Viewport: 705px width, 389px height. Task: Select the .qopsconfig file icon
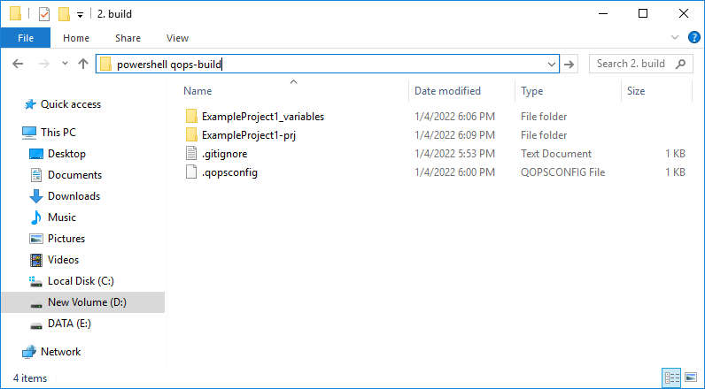(x=191, y=172)
